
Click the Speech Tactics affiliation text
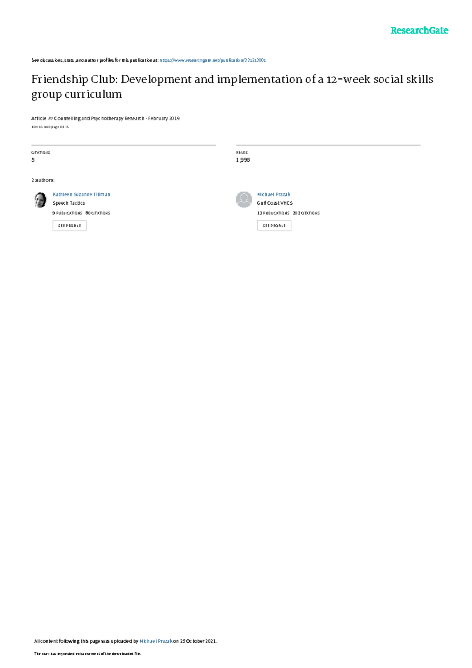(x=69, y=203)
